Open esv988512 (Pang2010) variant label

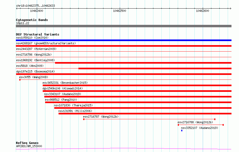tap(61, 100)
